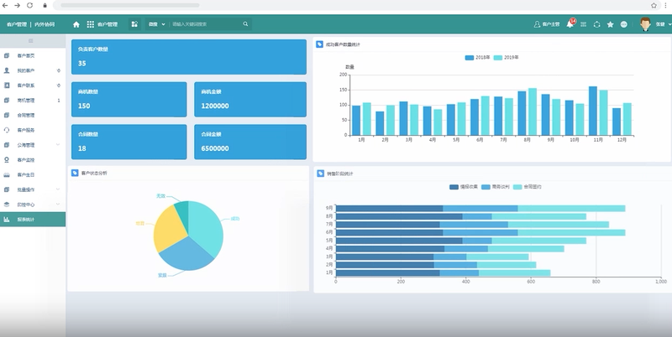Click the circular refresh icon in header
Screen dimensions: 672x337
coord(596,24)
